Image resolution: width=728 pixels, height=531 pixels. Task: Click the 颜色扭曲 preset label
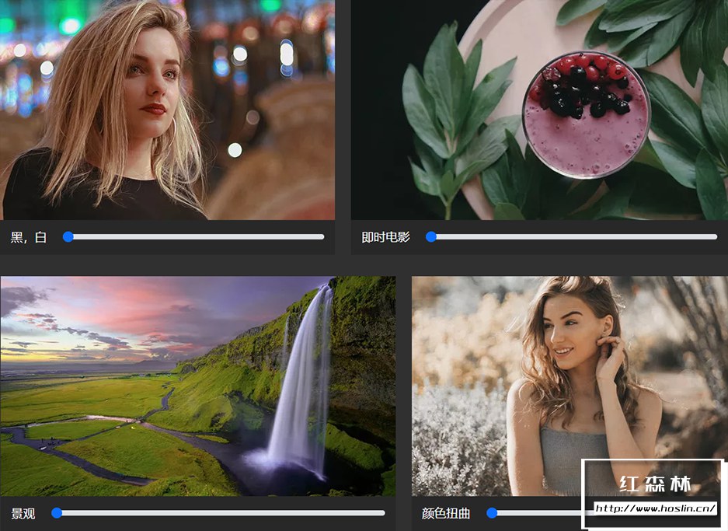pos(446,513)
